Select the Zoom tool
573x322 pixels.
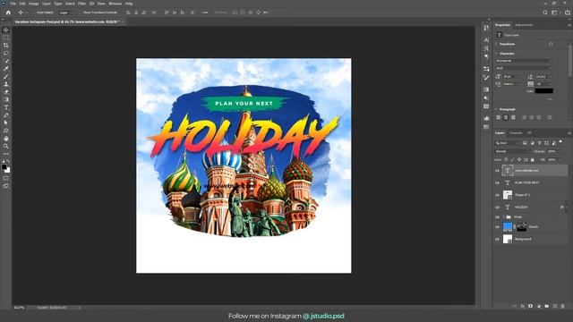point(6,146)
